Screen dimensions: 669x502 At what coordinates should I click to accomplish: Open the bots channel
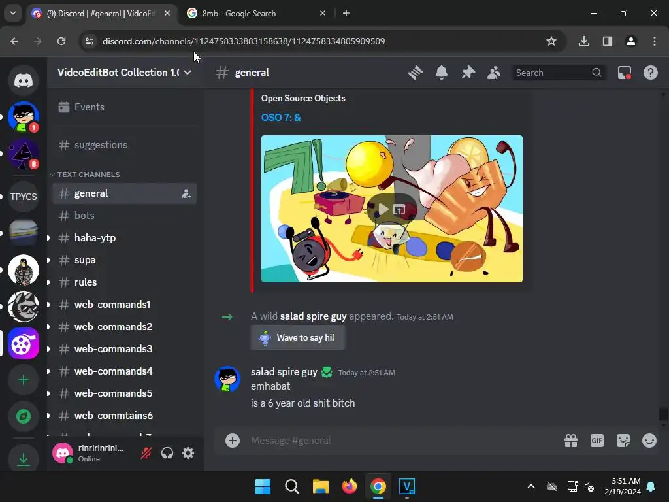[124, 216]
